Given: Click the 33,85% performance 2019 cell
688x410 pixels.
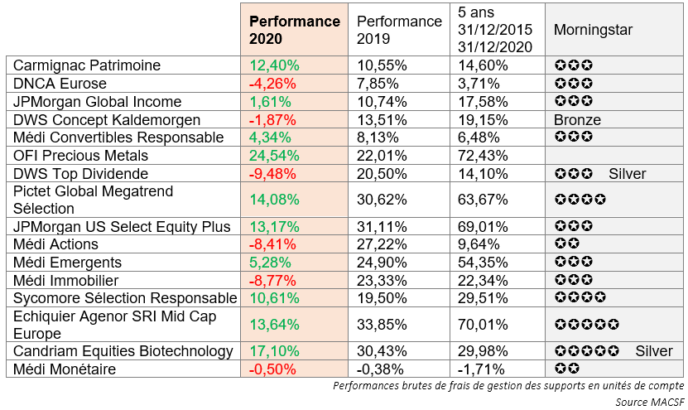Looking at the screenshot, I should (x=381, y=325).
